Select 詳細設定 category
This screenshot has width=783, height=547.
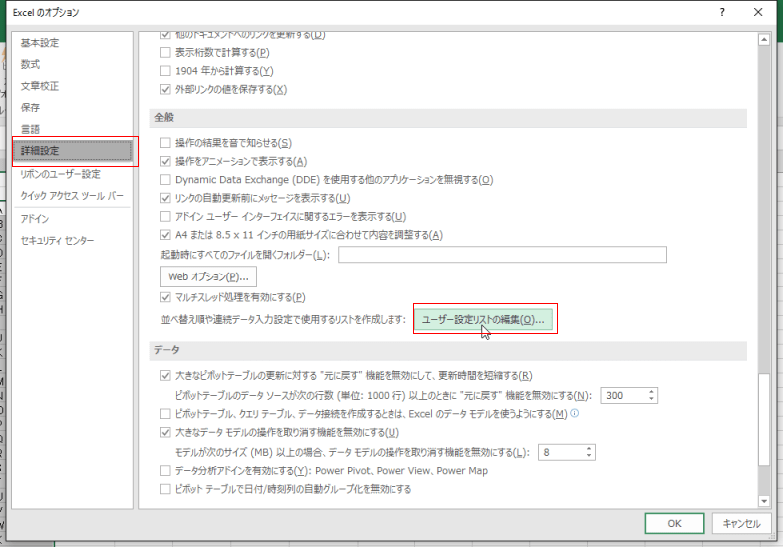coord(73,151)
